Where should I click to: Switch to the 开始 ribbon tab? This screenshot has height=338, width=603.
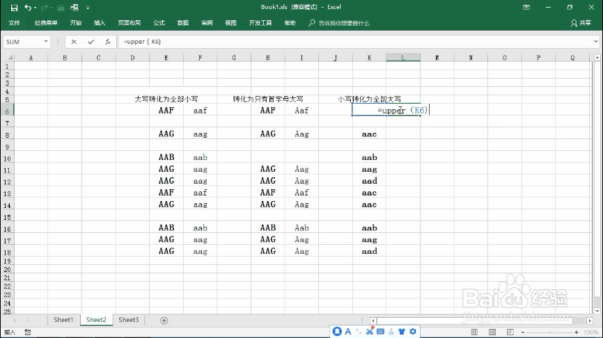pos(76,23)
